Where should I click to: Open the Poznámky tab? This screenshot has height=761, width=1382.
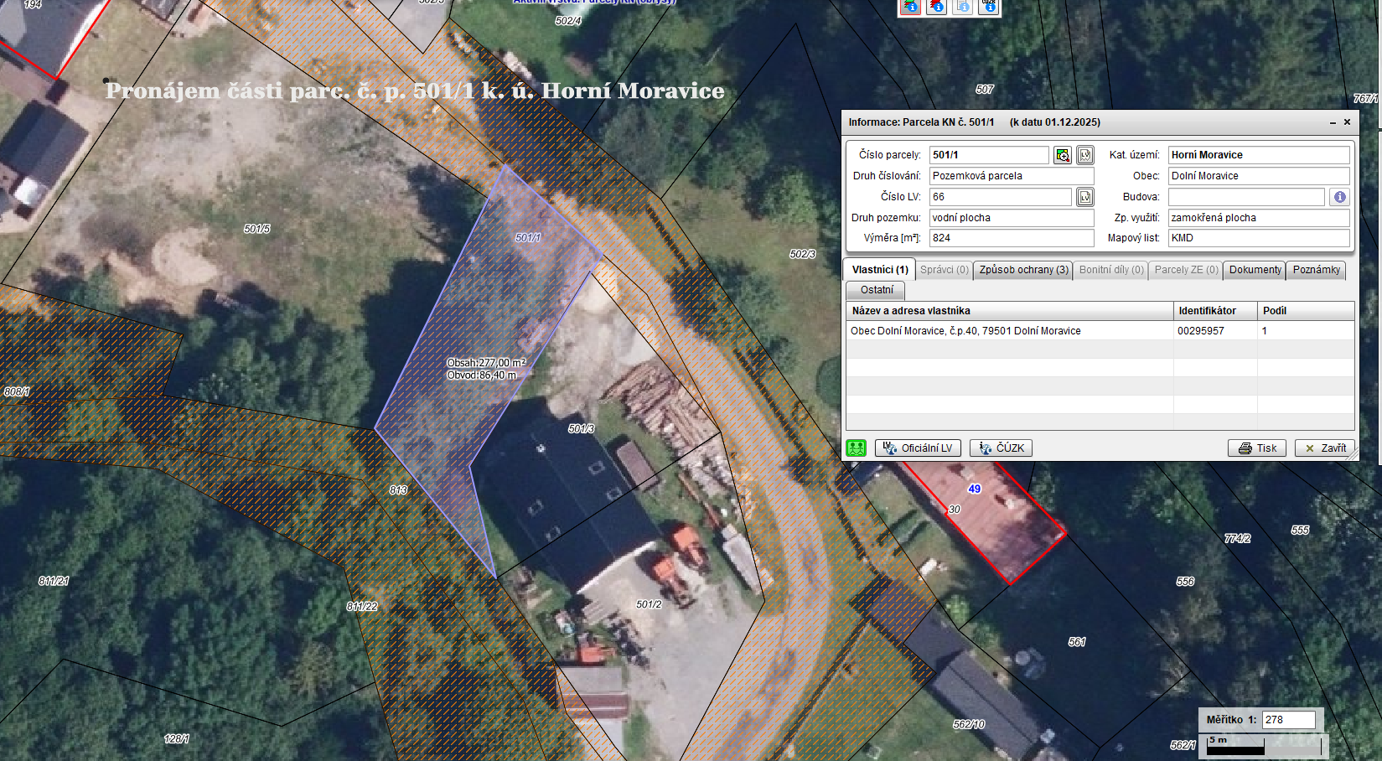click(x=1316, y=270)
